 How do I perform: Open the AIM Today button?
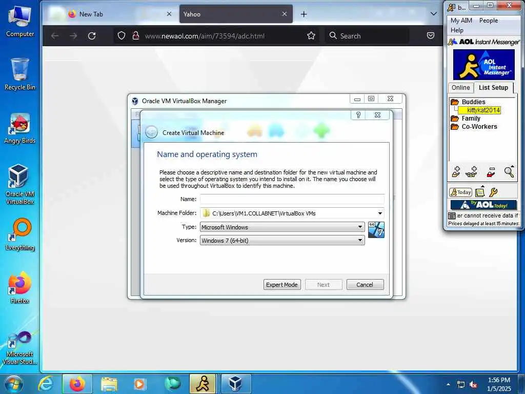(x=461, y=192)
